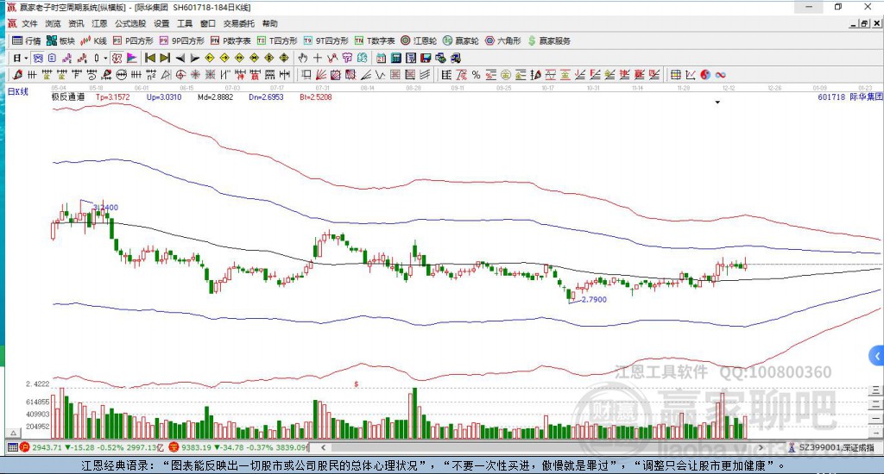Screen dimensions: 884x474
Task: Select the Gann fan lines tool
Action: [321, 75]
